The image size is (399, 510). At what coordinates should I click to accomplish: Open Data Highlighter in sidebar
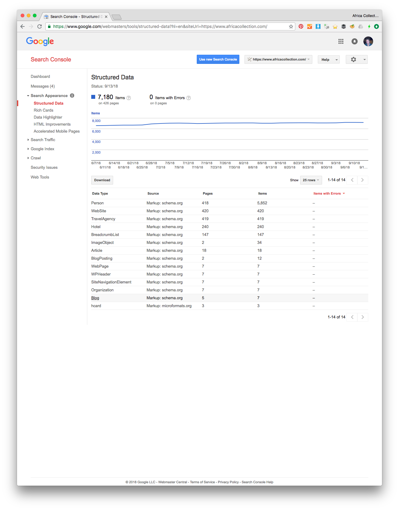(48, 117)
